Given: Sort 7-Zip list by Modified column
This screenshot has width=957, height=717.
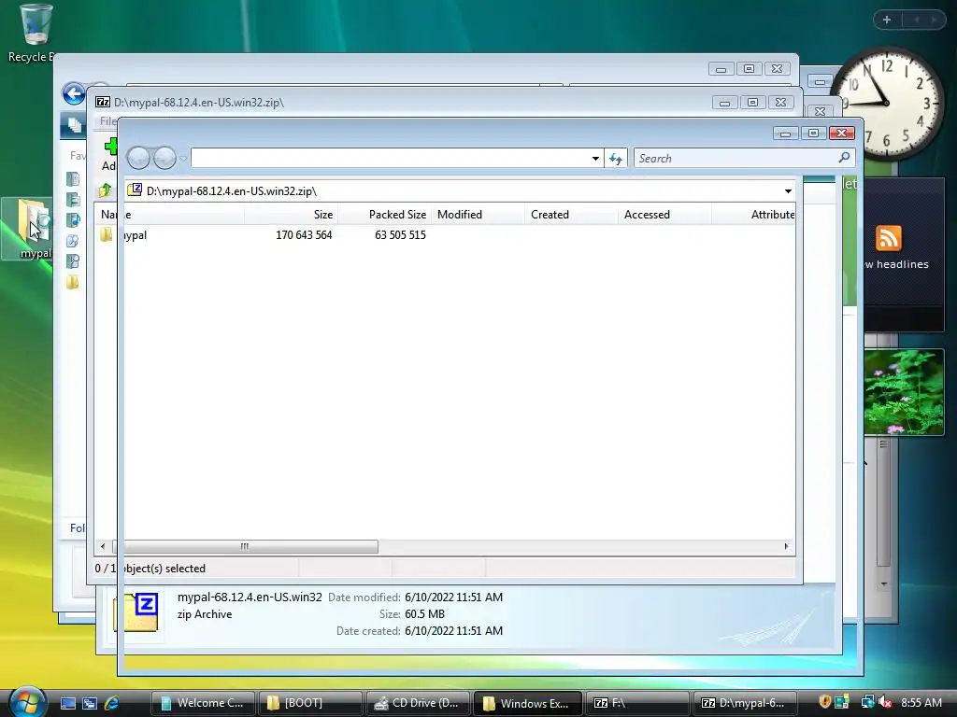Looking at the screenshot, I should pyautogui.click(x=478, y=215).
